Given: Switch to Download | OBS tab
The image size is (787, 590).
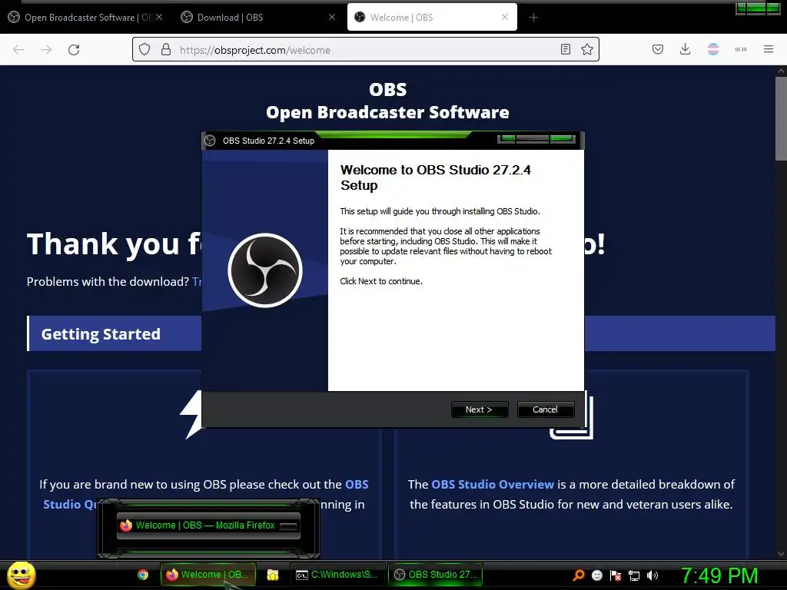Looking at the screenshot, I should click(256, 18).
